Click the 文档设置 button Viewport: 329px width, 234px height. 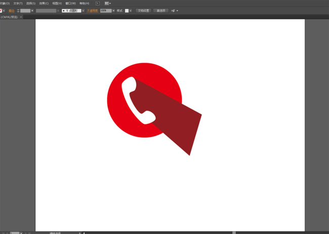click(144, 10)
